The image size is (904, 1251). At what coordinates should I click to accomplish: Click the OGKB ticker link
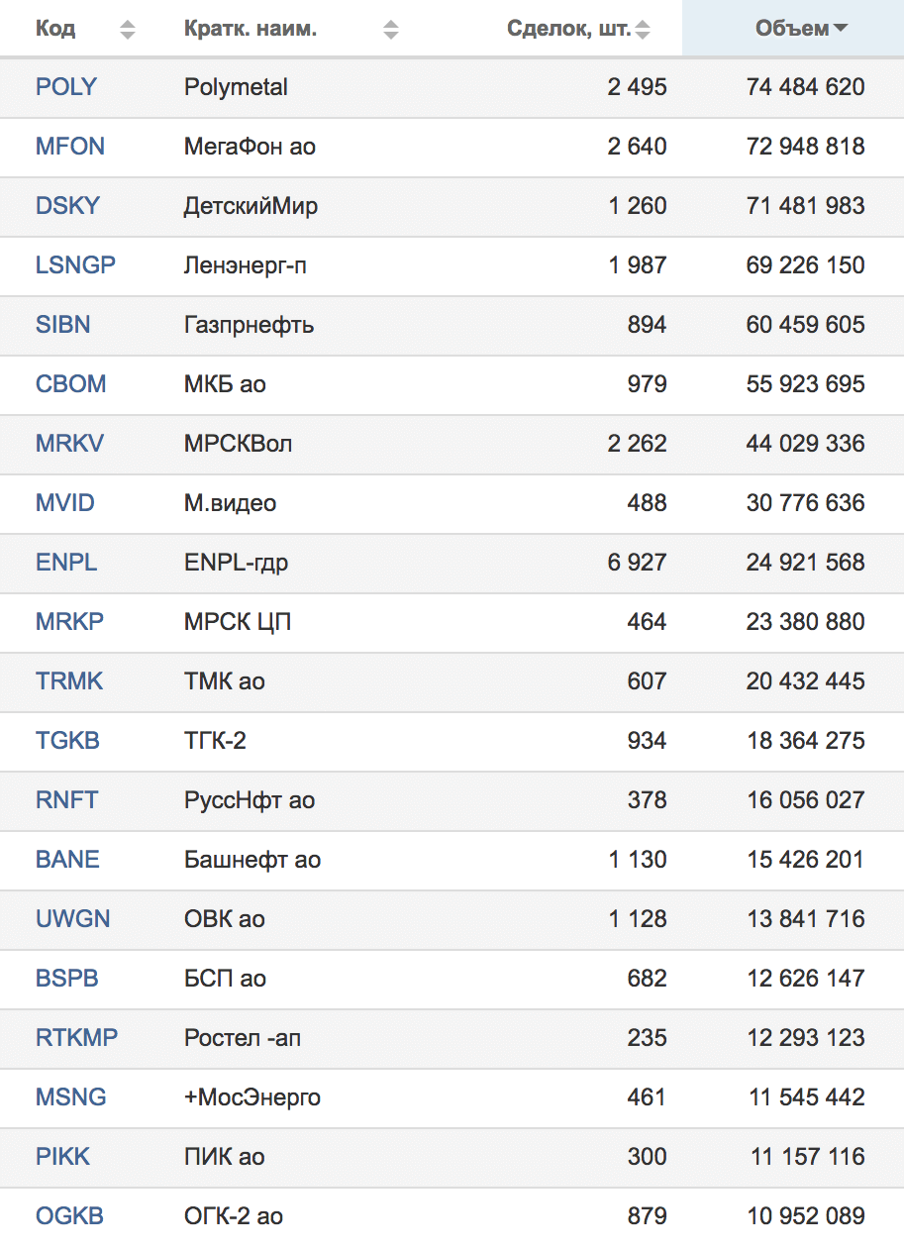pyautogui.click(x=69, y=1216)
